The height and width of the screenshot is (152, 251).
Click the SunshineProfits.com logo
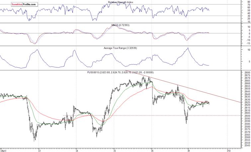click(25, 4)
